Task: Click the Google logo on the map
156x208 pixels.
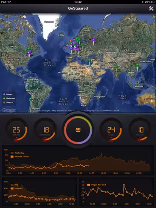Action: (x=9, y=110)
